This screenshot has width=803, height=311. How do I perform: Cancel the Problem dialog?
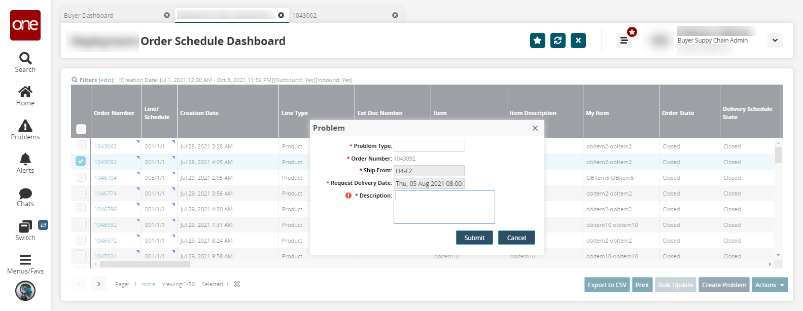pos(516,238)
